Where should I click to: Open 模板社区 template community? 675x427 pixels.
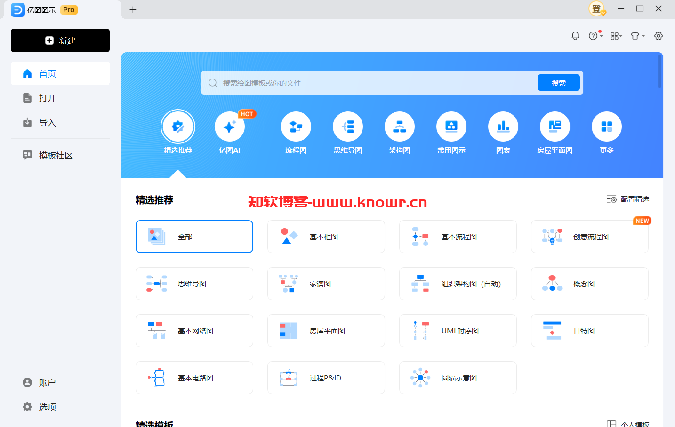[x=60, y=155]
